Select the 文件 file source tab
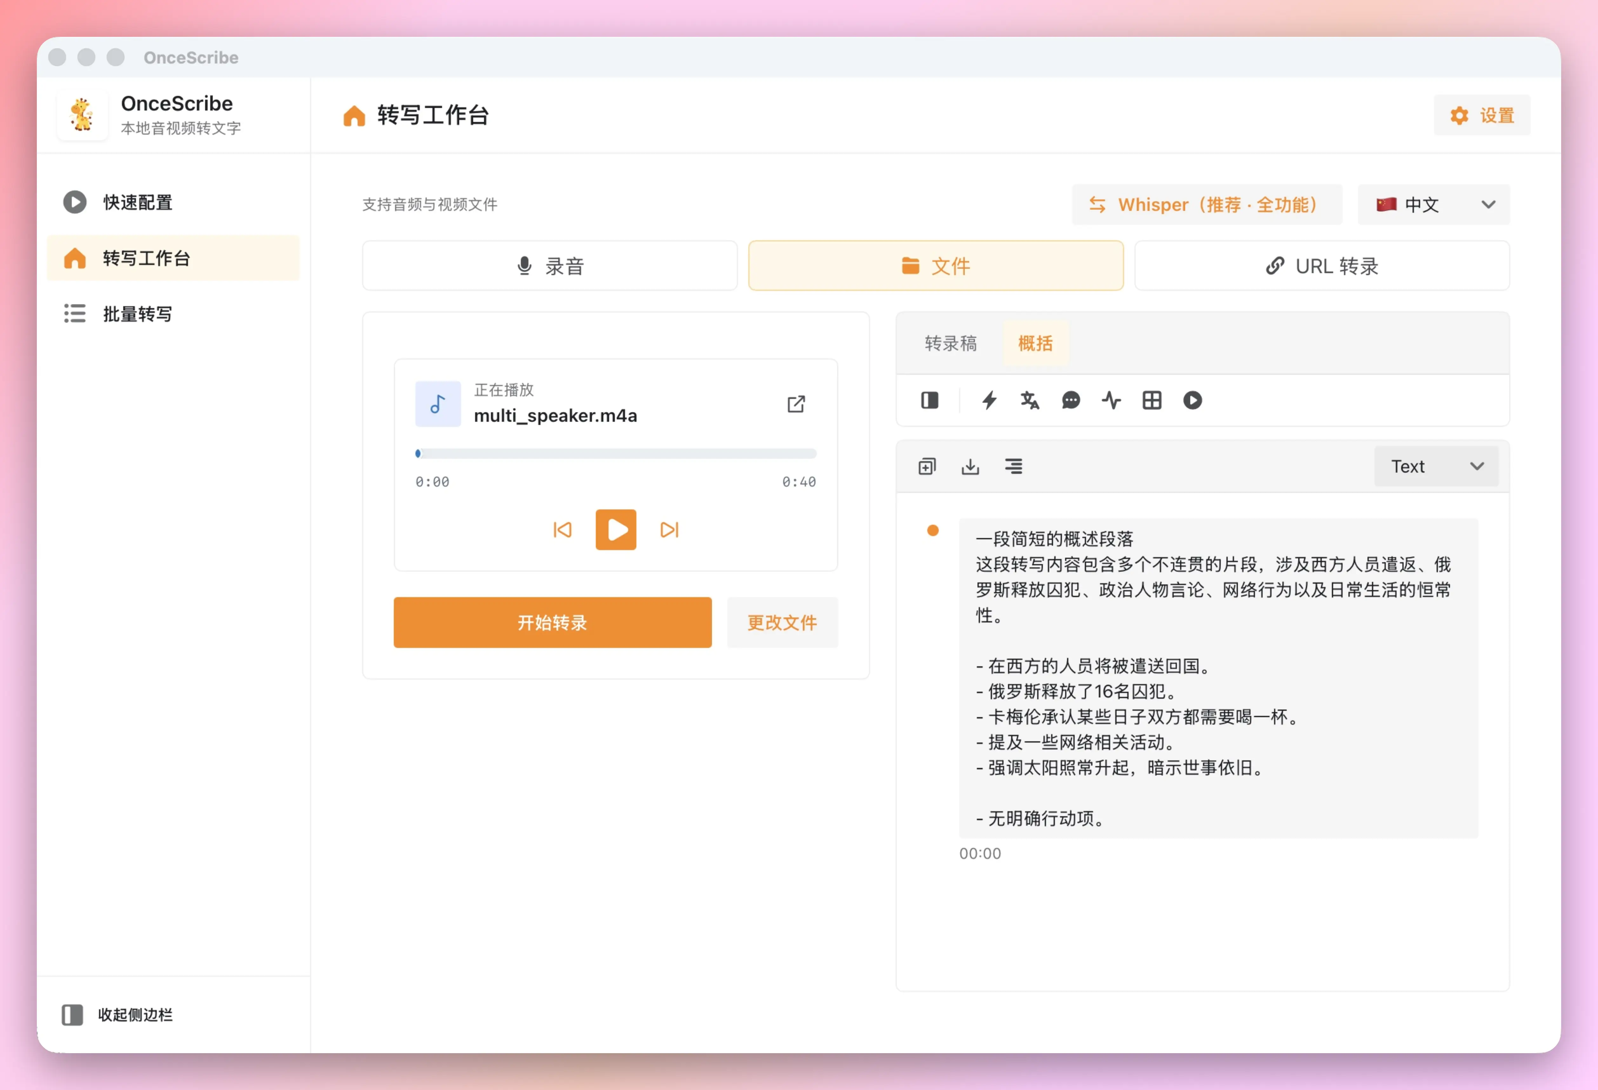 pos(936,266)
